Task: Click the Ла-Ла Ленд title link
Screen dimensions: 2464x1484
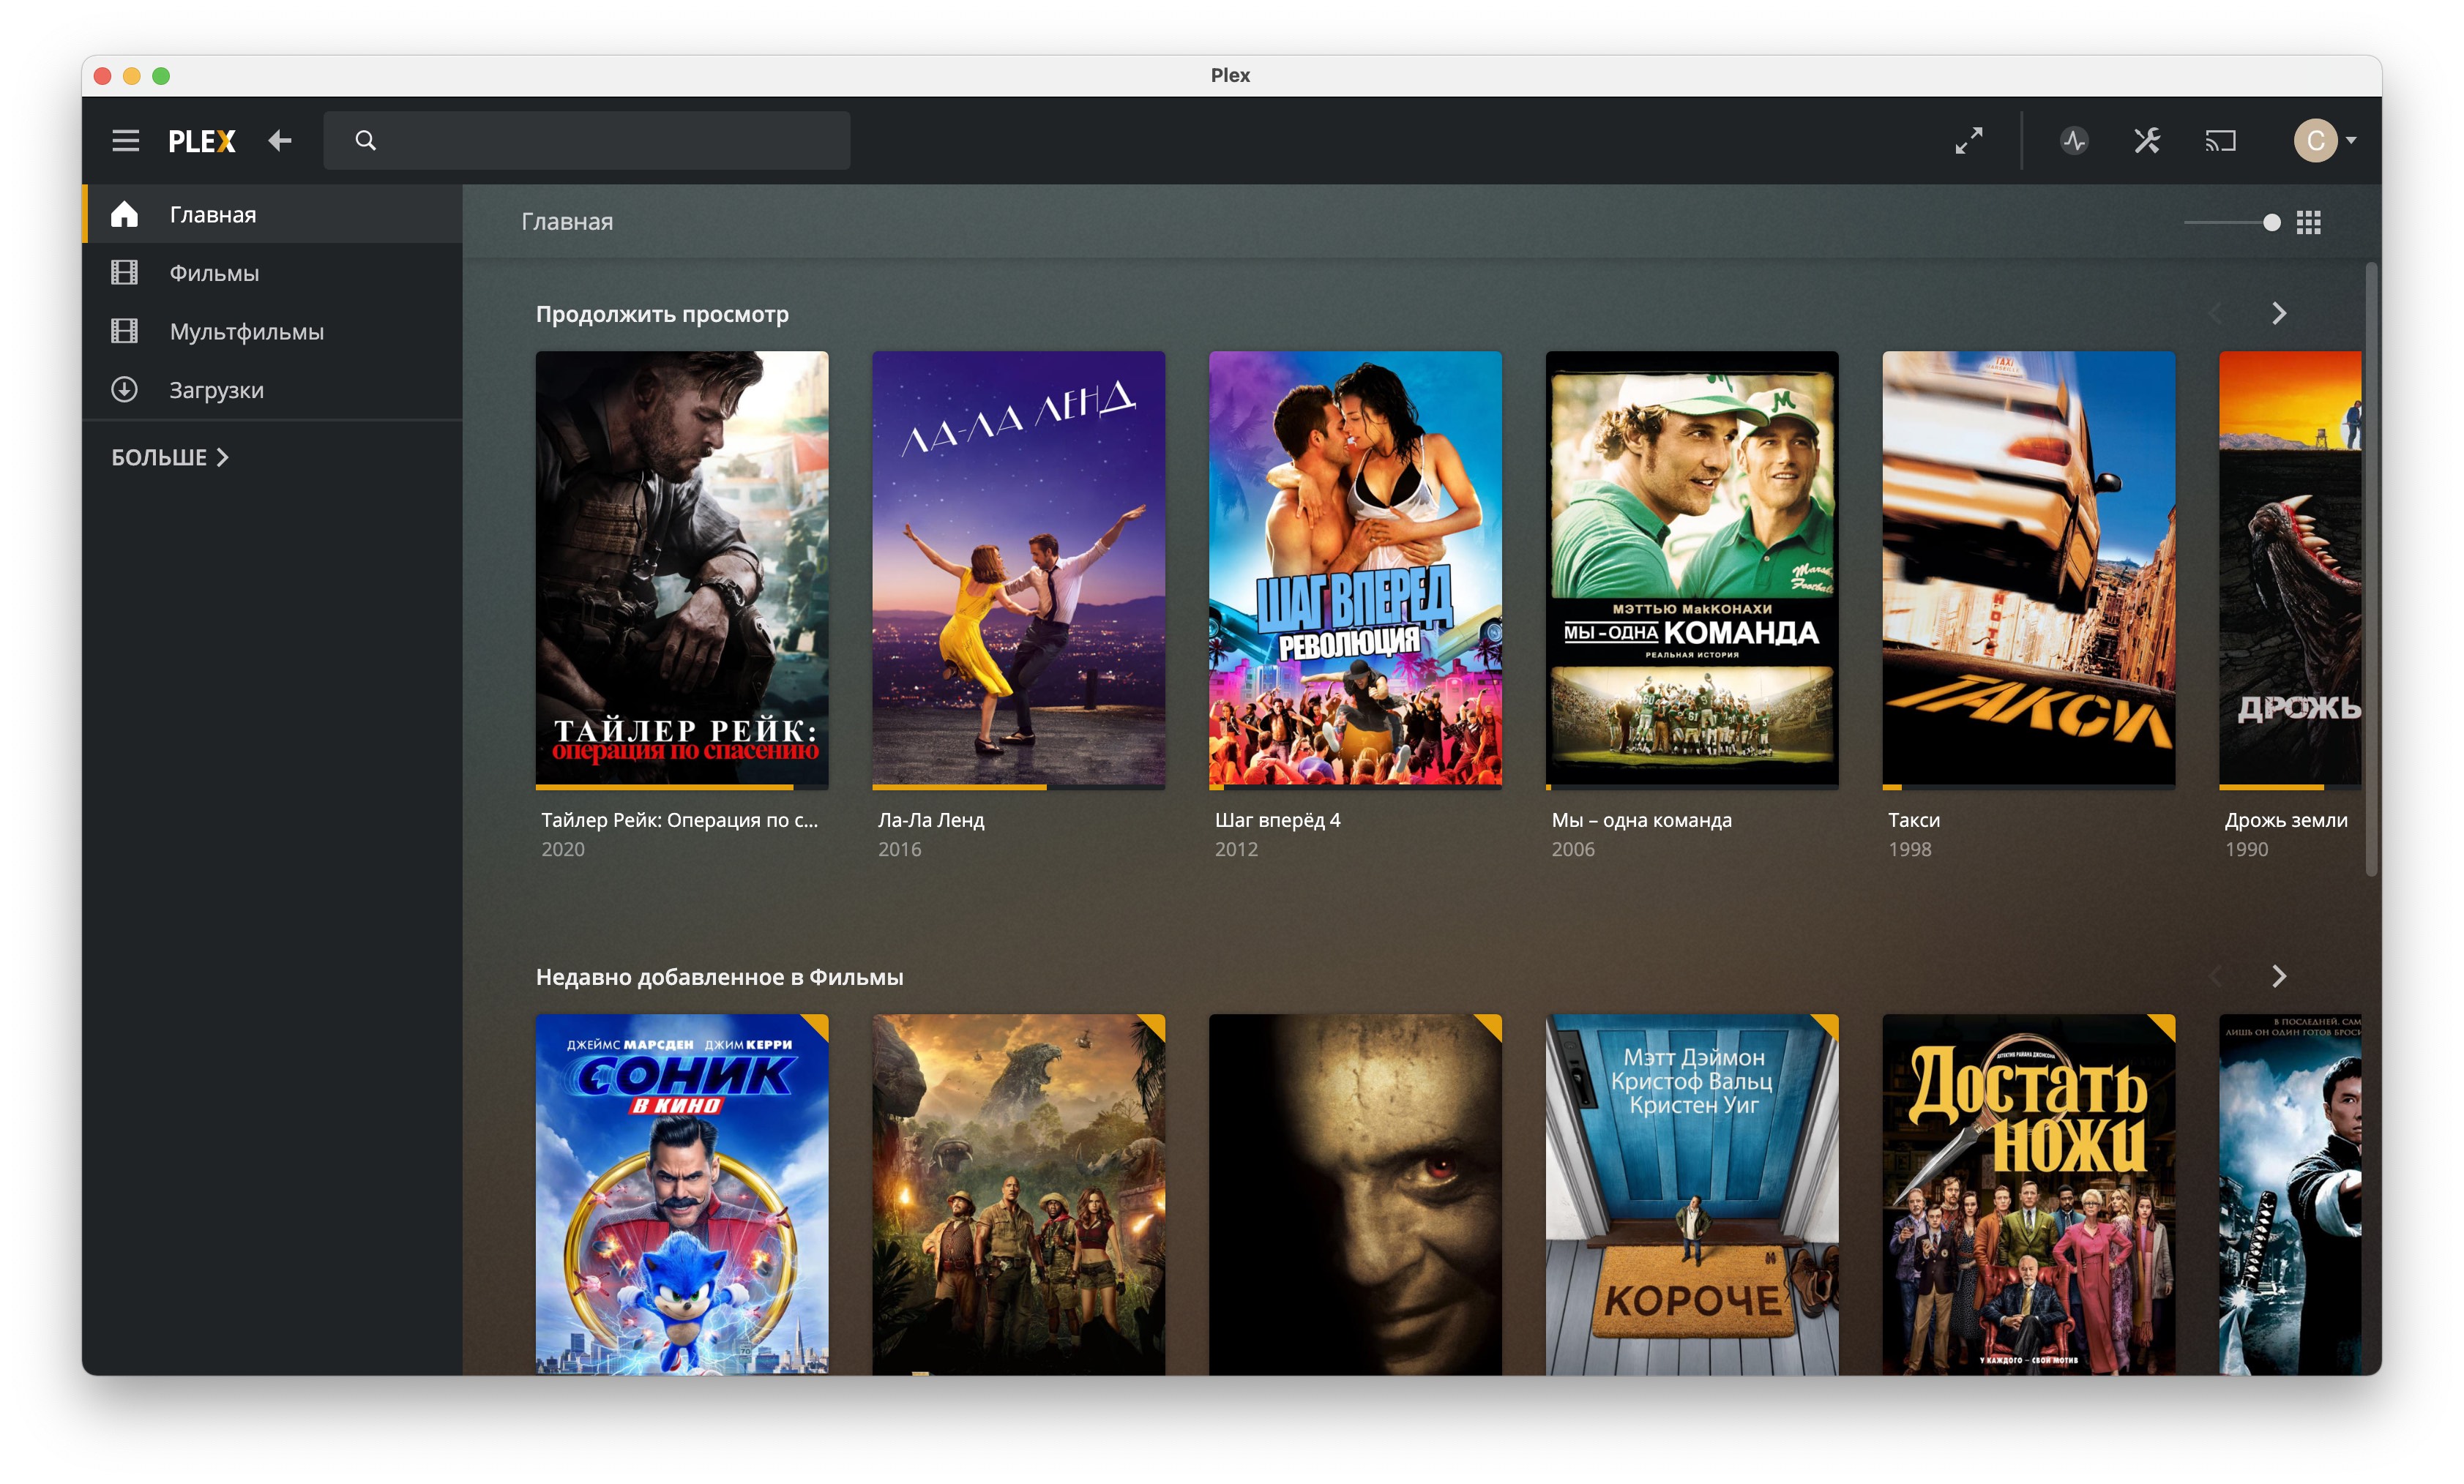Action: pyautogui.click(x=930, y=820)
